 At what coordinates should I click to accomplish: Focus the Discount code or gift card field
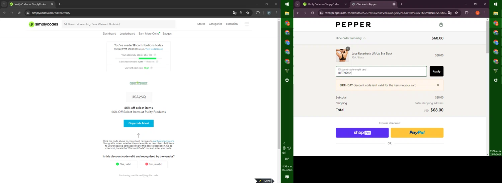coord(381,71)
